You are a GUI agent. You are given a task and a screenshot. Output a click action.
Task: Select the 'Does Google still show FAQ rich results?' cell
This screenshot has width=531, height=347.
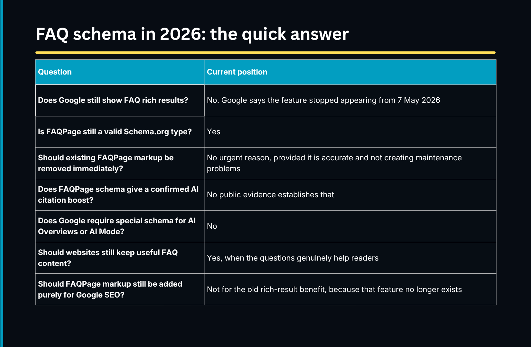pyautogui.click(x=120, y=100)
